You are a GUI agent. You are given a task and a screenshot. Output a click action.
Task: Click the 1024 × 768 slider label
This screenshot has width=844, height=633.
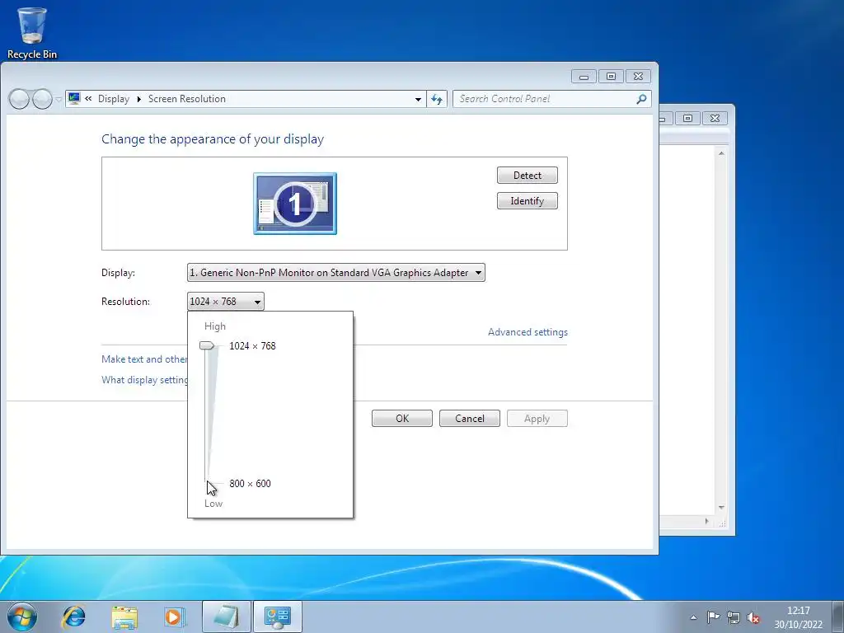coord(252,346)
